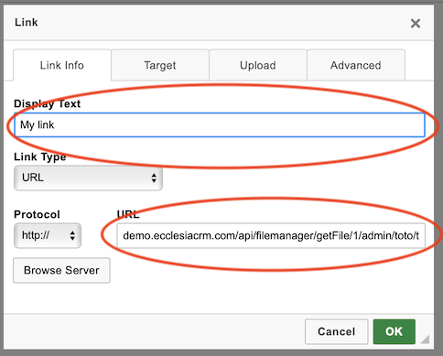The height and width of the screenshot is (356, 443).
Task: Click inside the URL input field
Action: point(271,235)
